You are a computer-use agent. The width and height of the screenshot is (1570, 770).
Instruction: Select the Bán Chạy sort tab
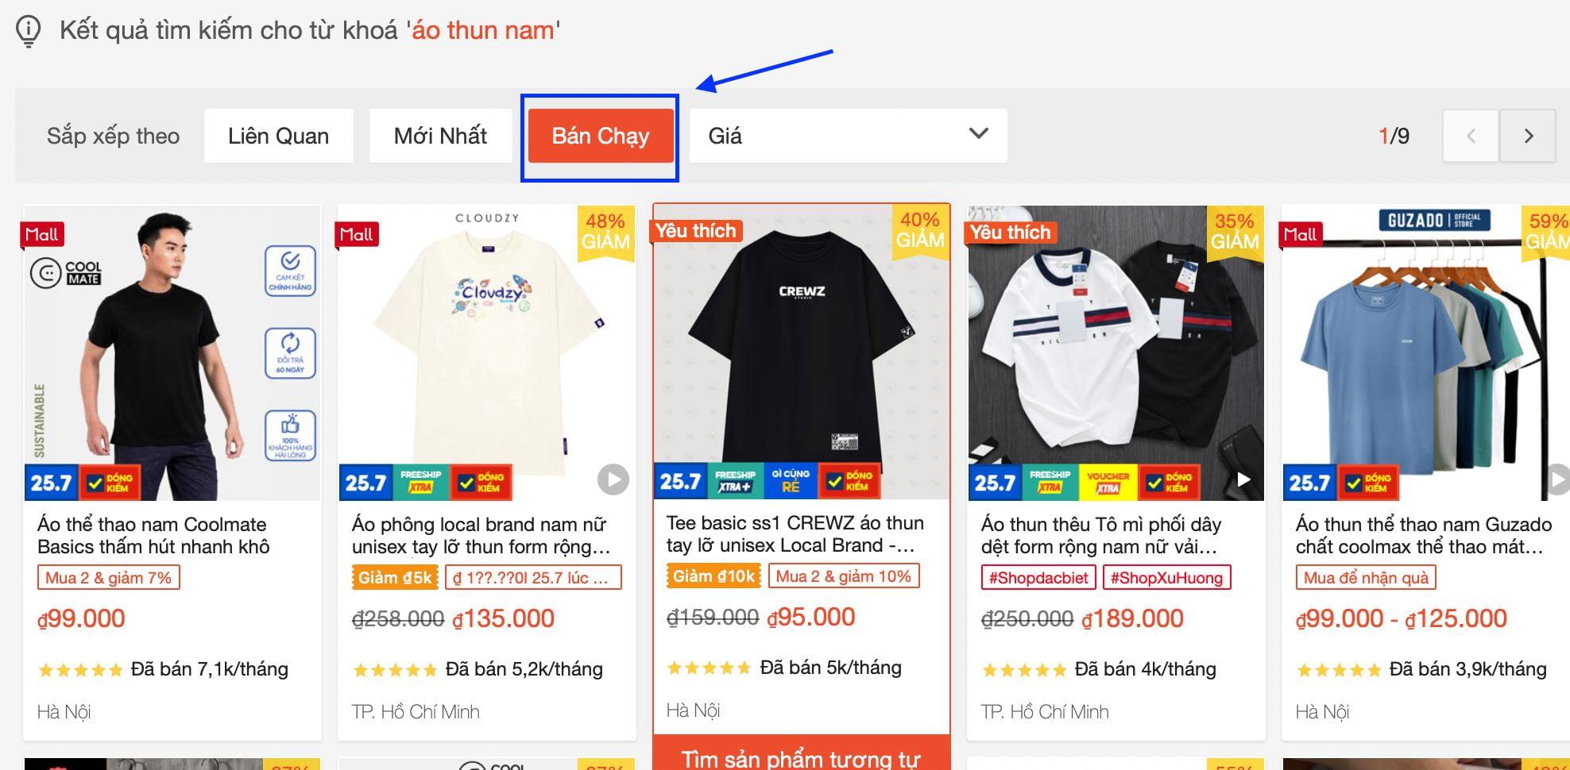[601, 136]
